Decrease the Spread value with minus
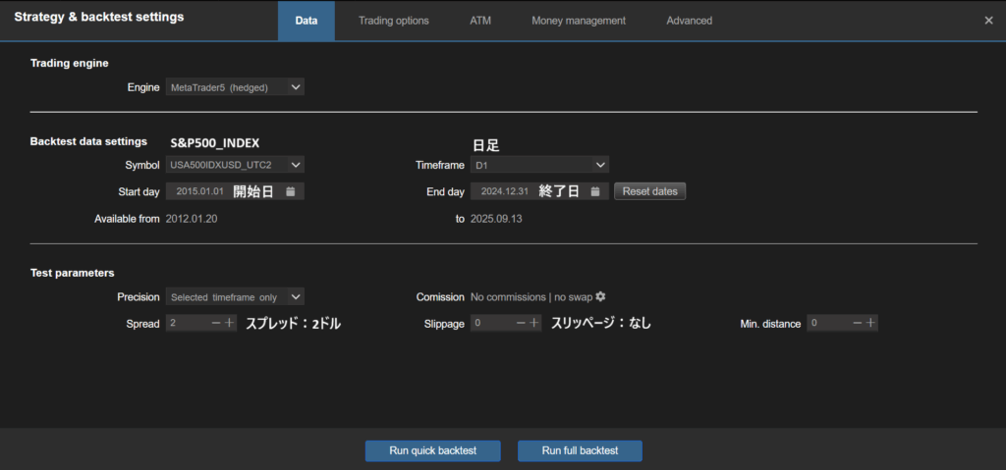This screenshot has height=470, width=1006. 216,323
